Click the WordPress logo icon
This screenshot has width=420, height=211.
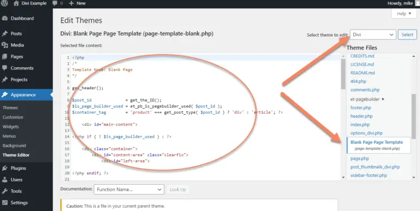[x=4, y=3]
